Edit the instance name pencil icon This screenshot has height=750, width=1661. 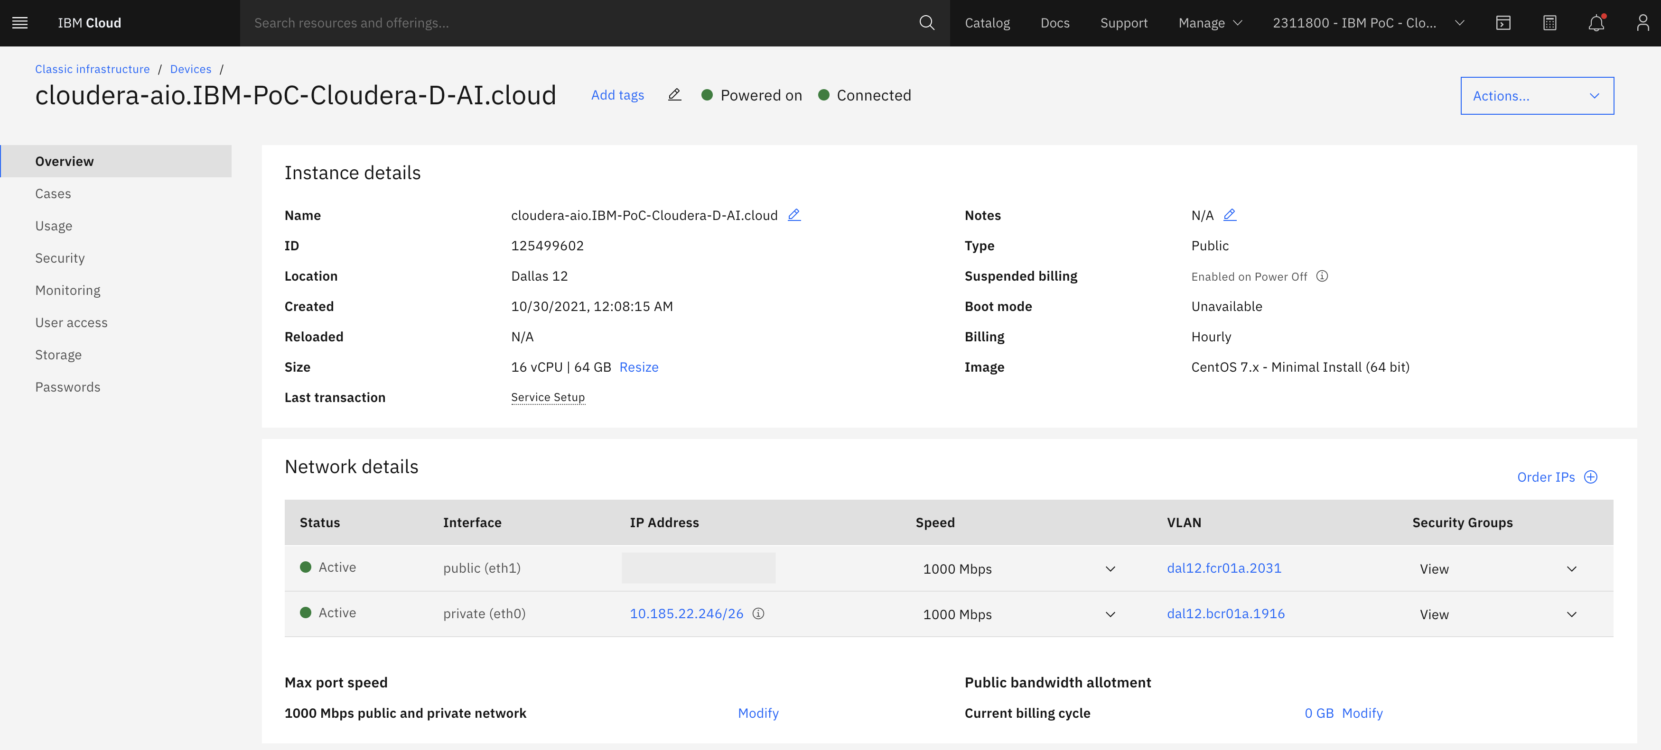(794, 215)
